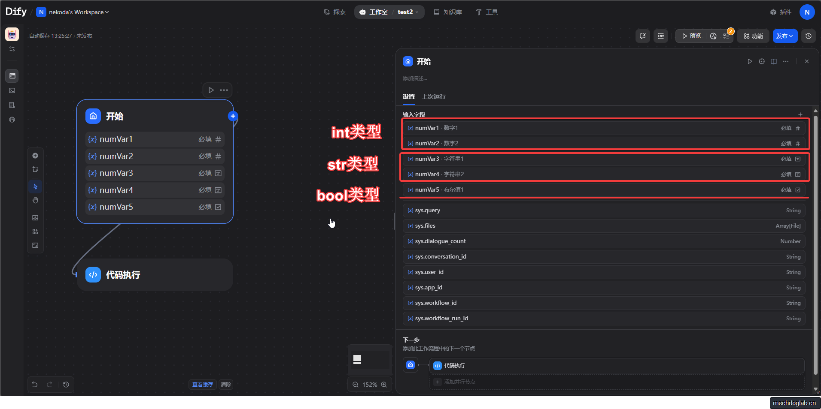Click the undo arrow icon
821x409 pixels.
click(35, 385)
